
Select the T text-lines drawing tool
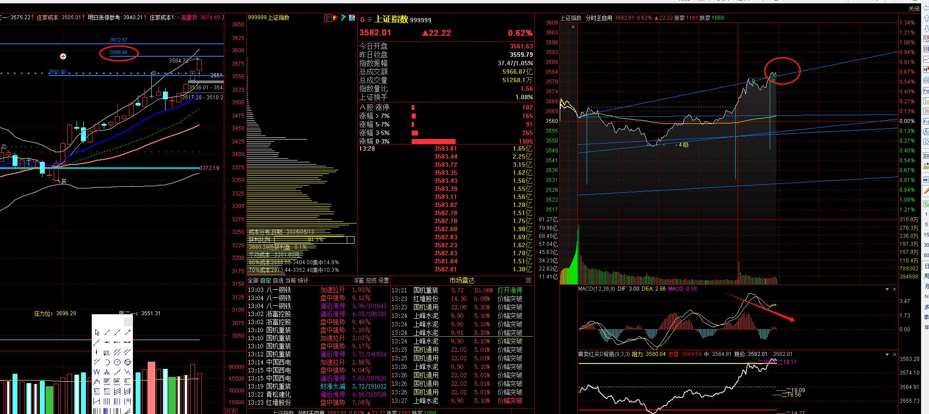[107, 391]
